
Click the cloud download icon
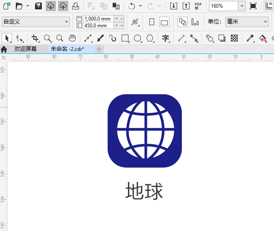51,6
